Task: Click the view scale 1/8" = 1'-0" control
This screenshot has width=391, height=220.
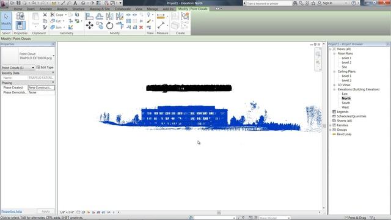Action: point(67,212)
